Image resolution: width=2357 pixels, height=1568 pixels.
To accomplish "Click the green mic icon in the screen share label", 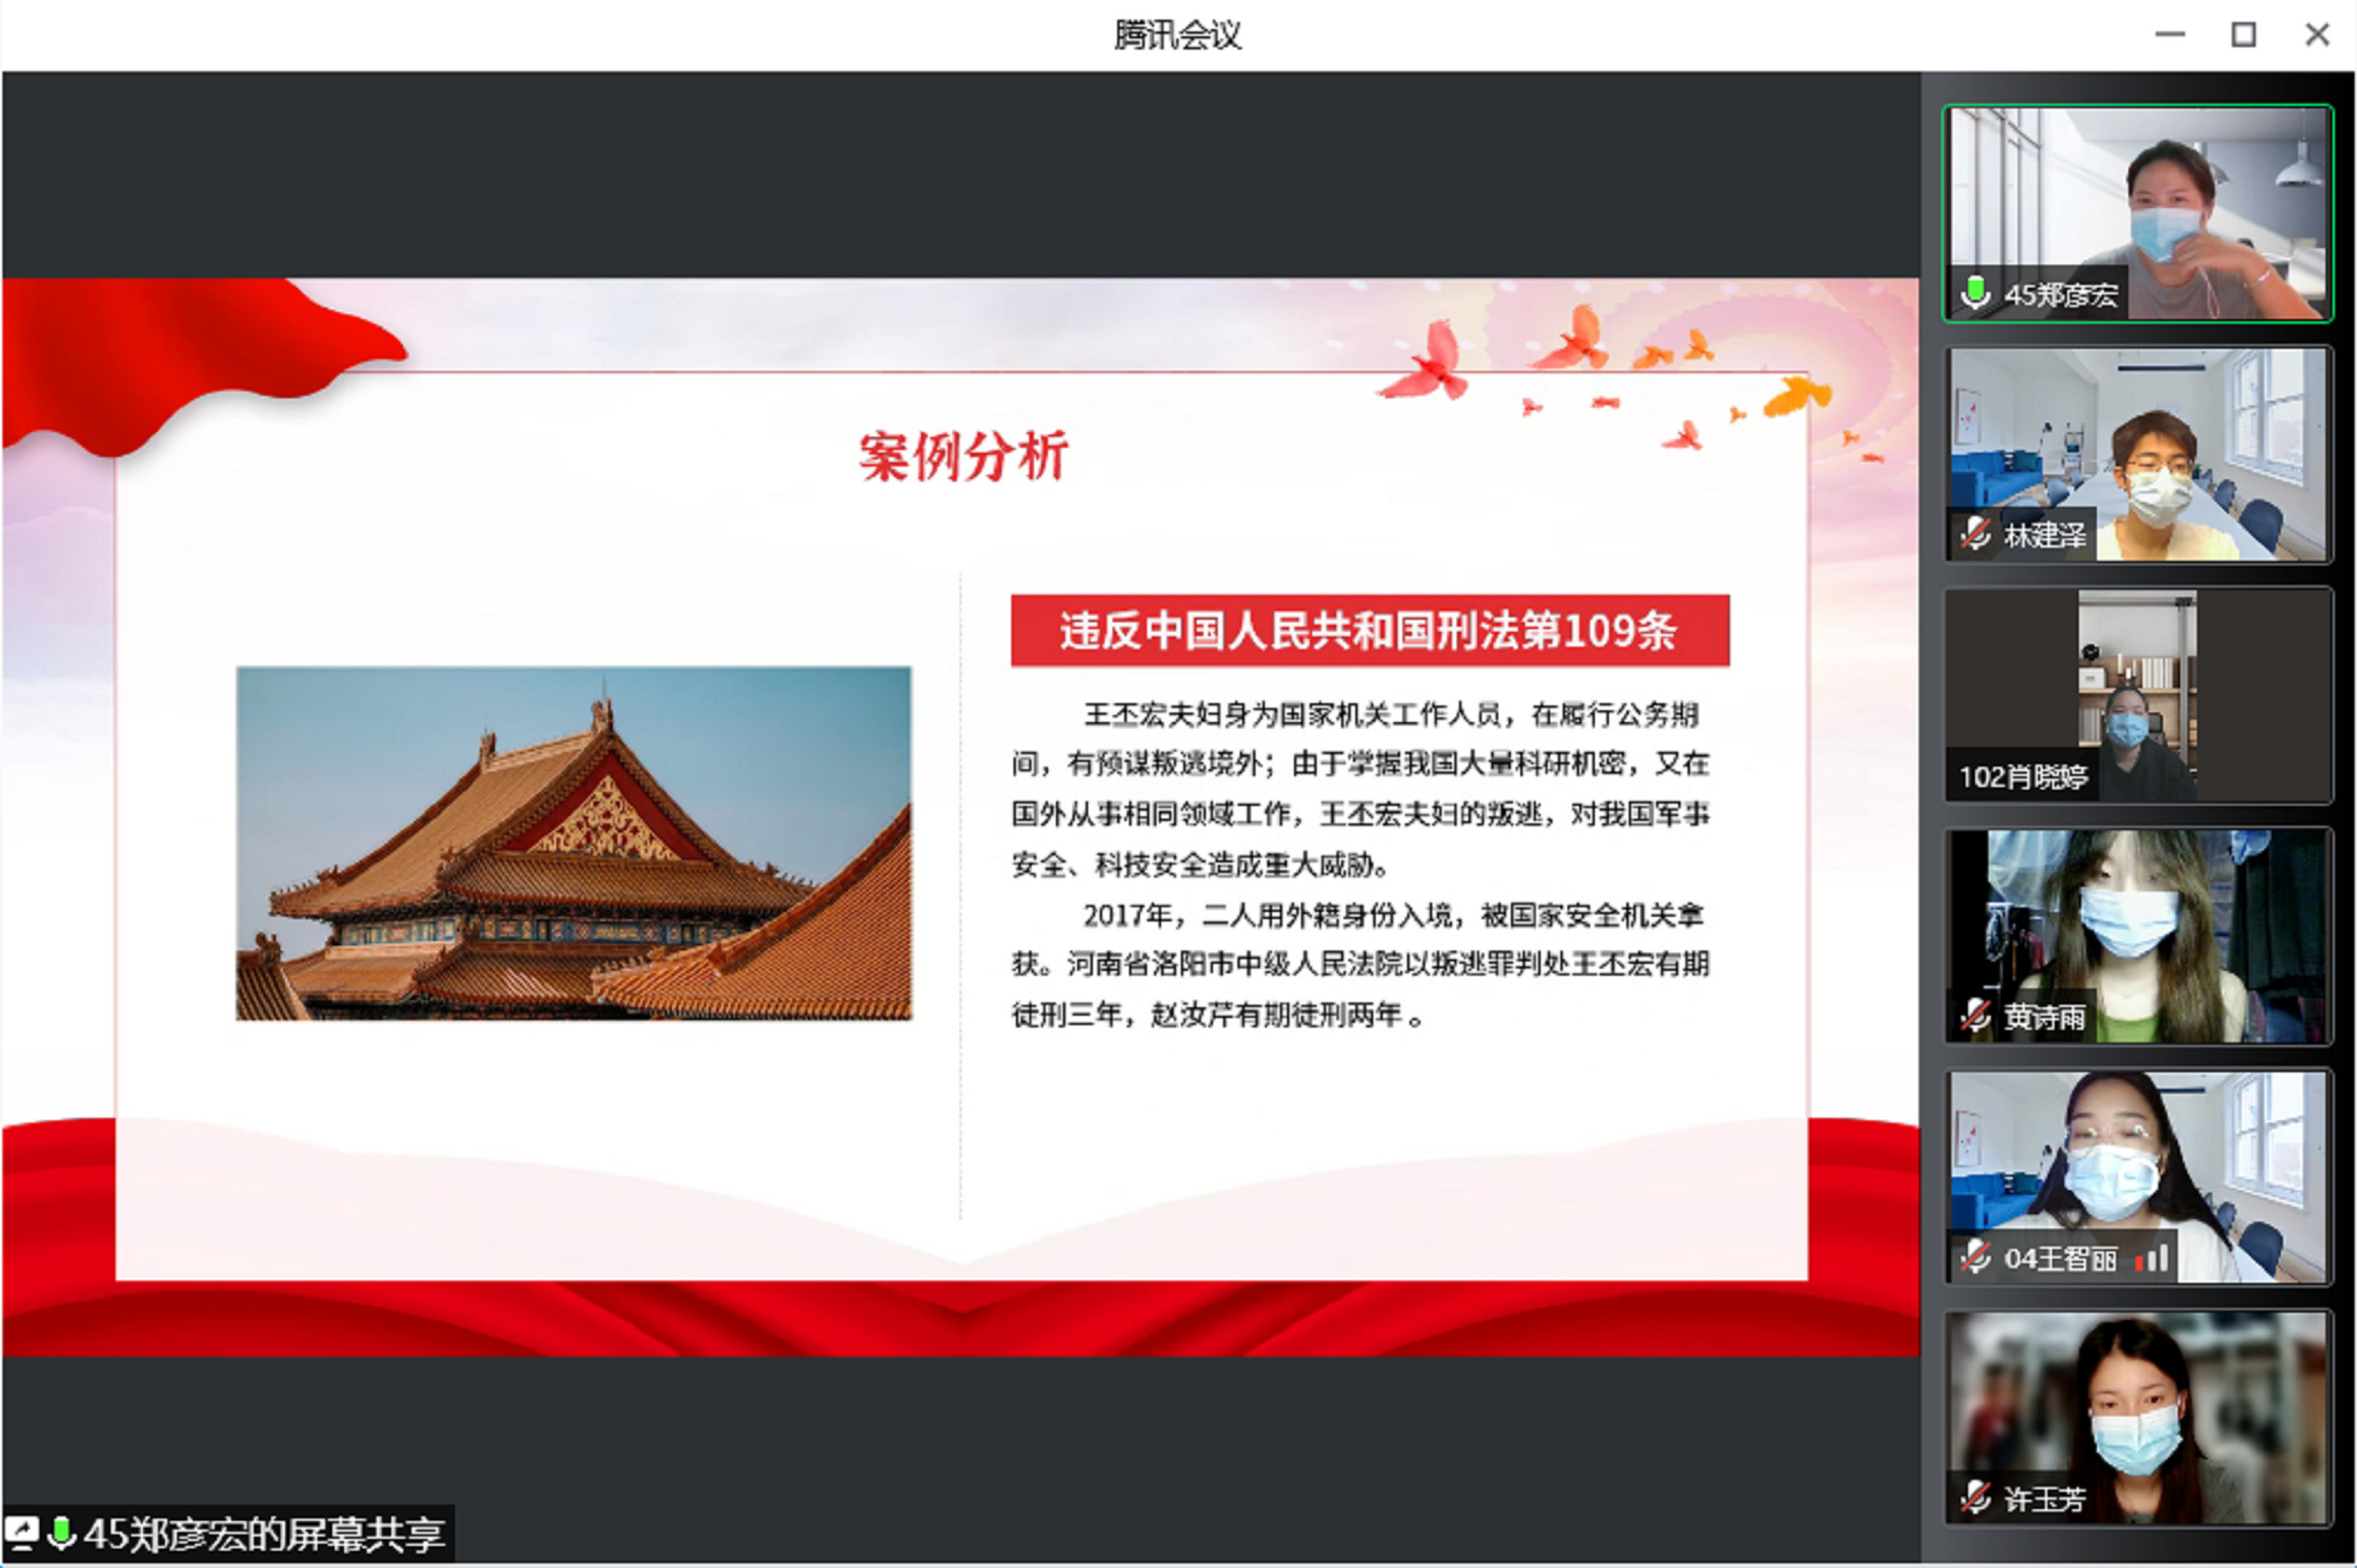I will (x=61, y=1533).
